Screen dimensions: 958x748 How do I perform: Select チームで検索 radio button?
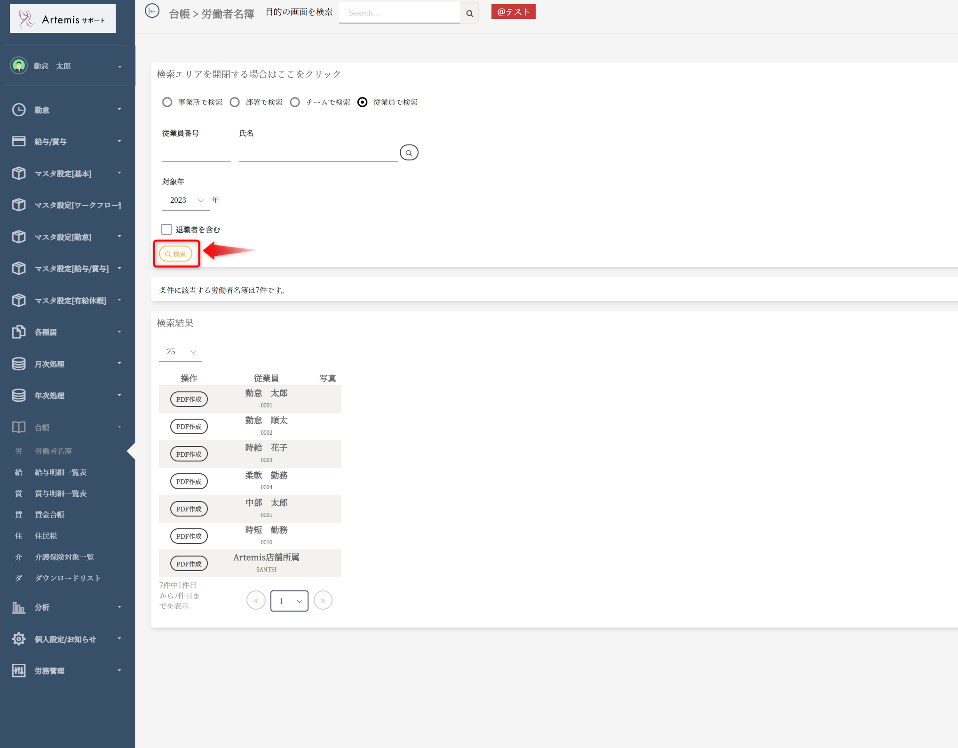click(x=295, y=102)
